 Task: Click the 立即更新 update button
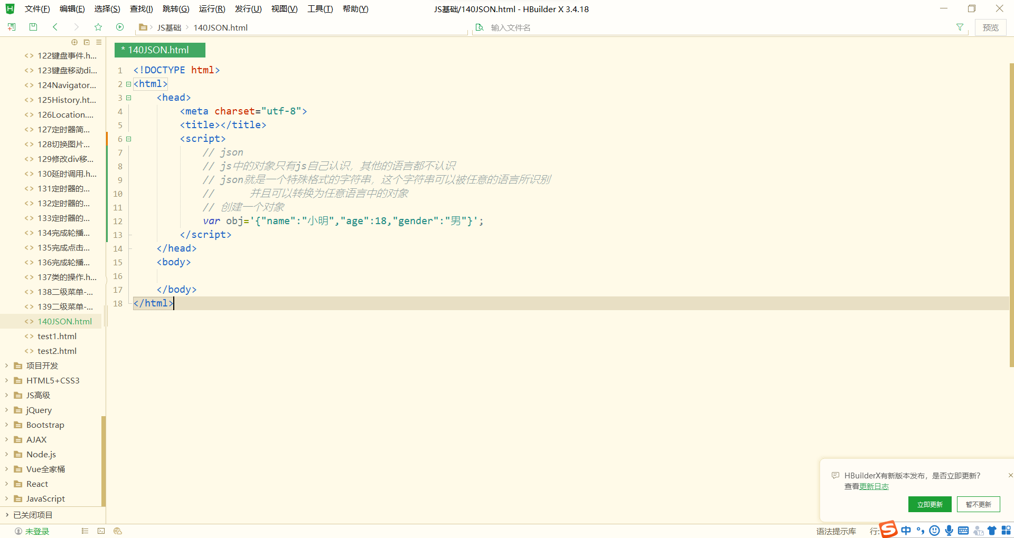coord(929,504)
